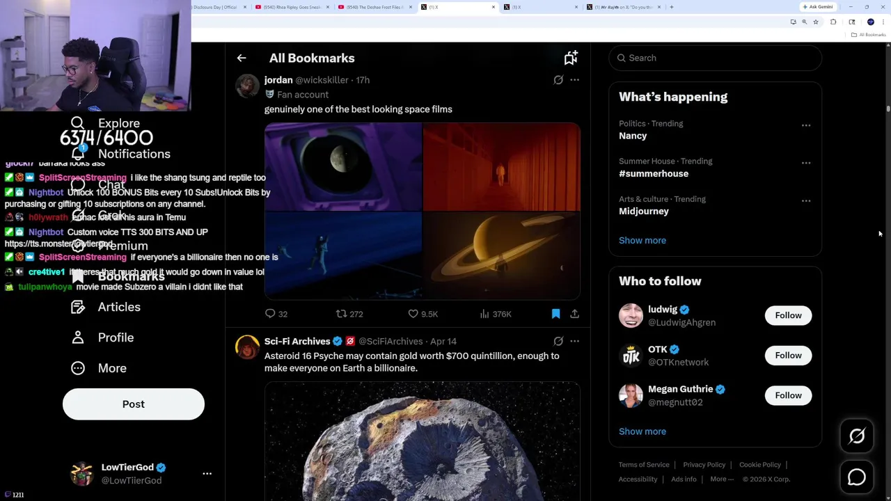891x501 pixels.
Task: Reply to jordan's space films post
Action: pyautogui.click(x=276, y=314)
